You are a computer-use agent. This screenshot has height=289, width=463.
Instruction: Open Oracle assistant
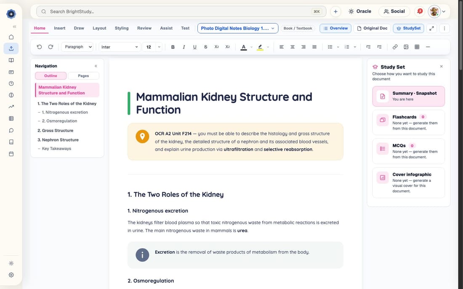click(x=359, y=11)
